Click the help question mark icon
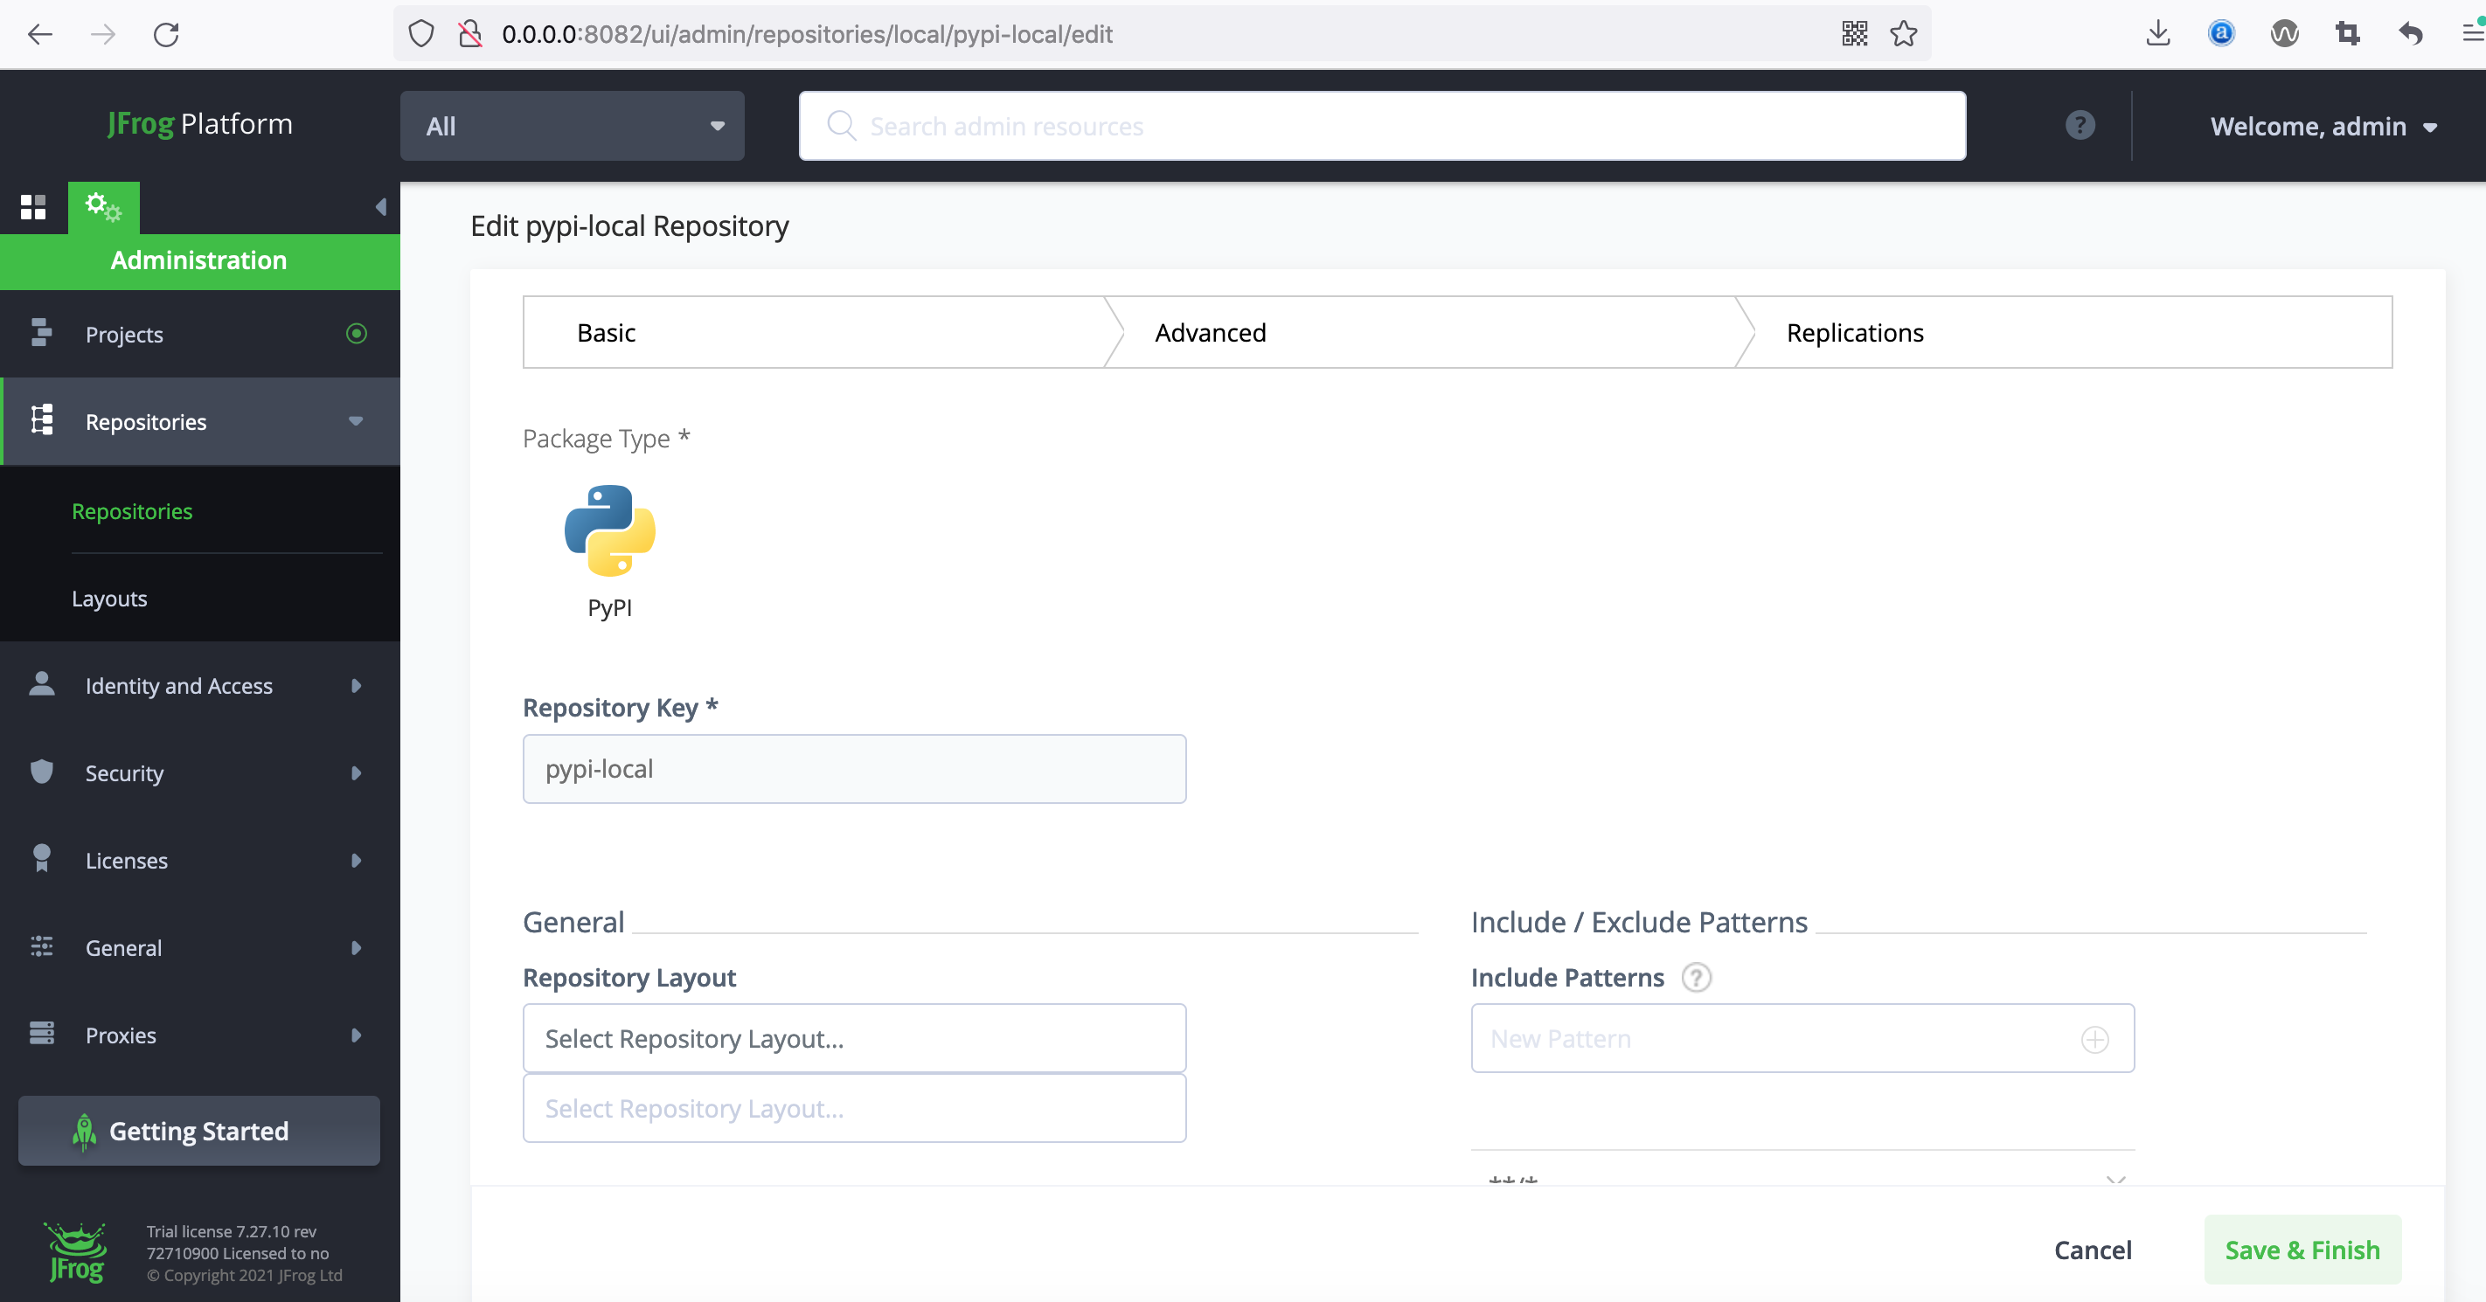 click(2080, 125)
